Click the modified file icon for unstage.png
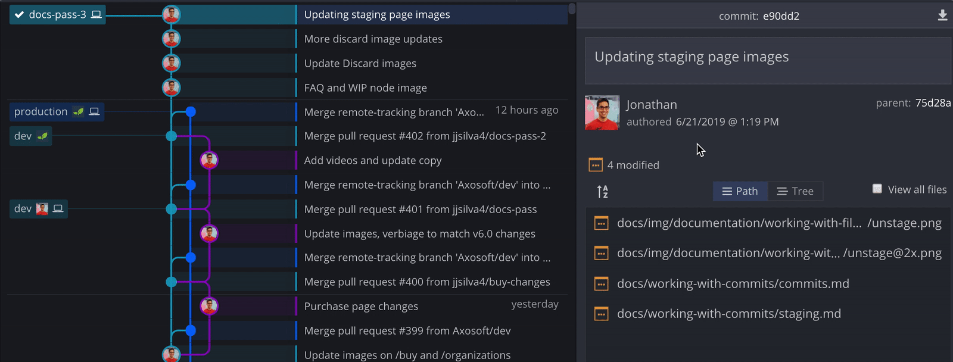Image resolution: width=953 pixels, height=362 pixels. [601, 223]
